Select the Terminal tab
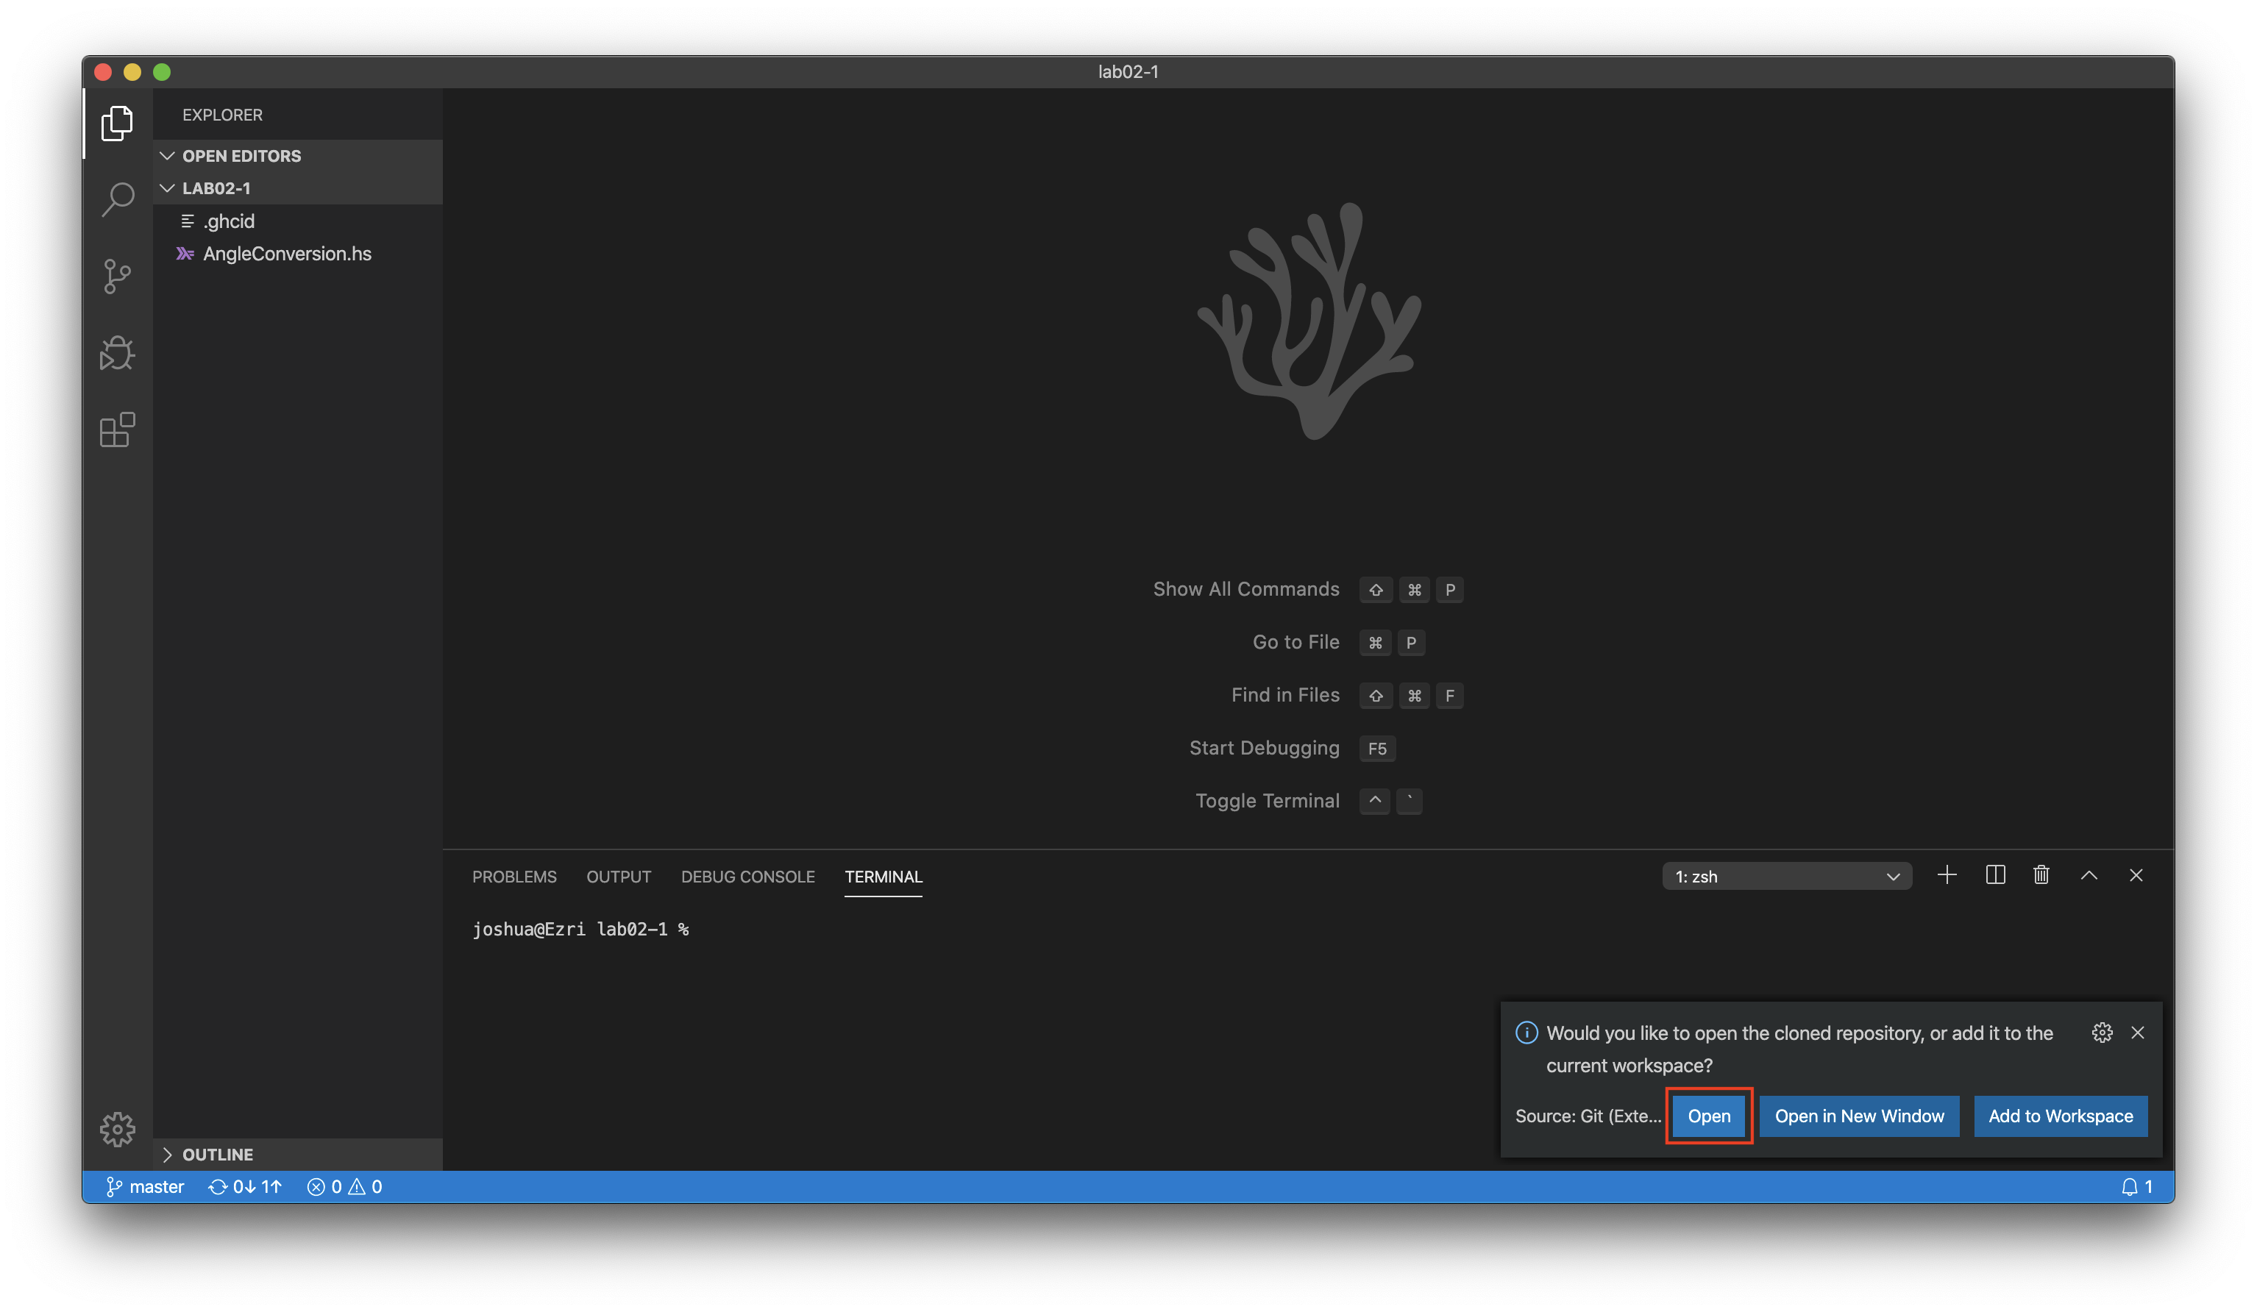The image size is (2257, 1312). coord(883,877)
